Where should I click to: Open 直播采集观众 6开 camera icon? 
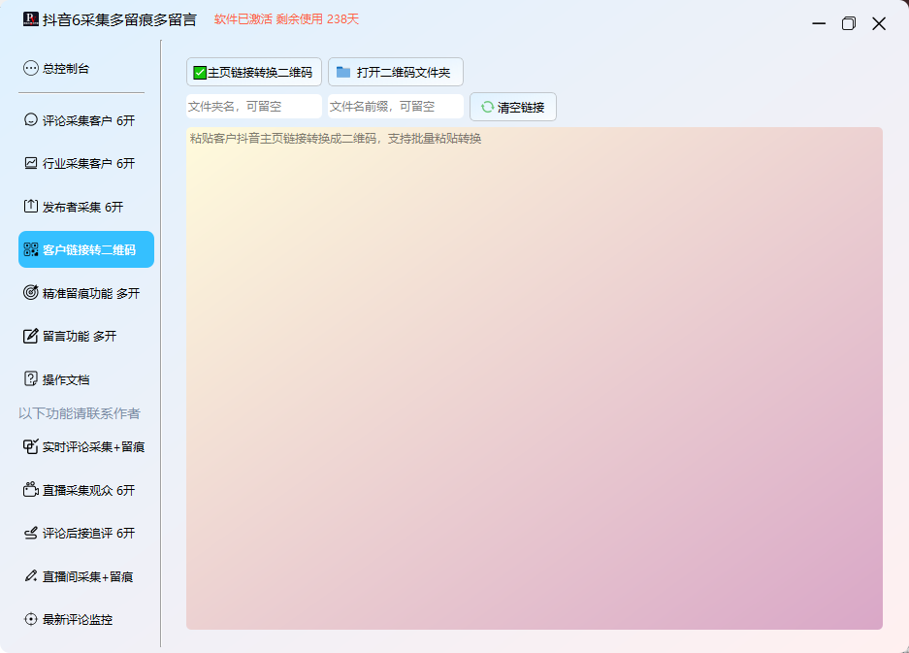click(31, 490)
